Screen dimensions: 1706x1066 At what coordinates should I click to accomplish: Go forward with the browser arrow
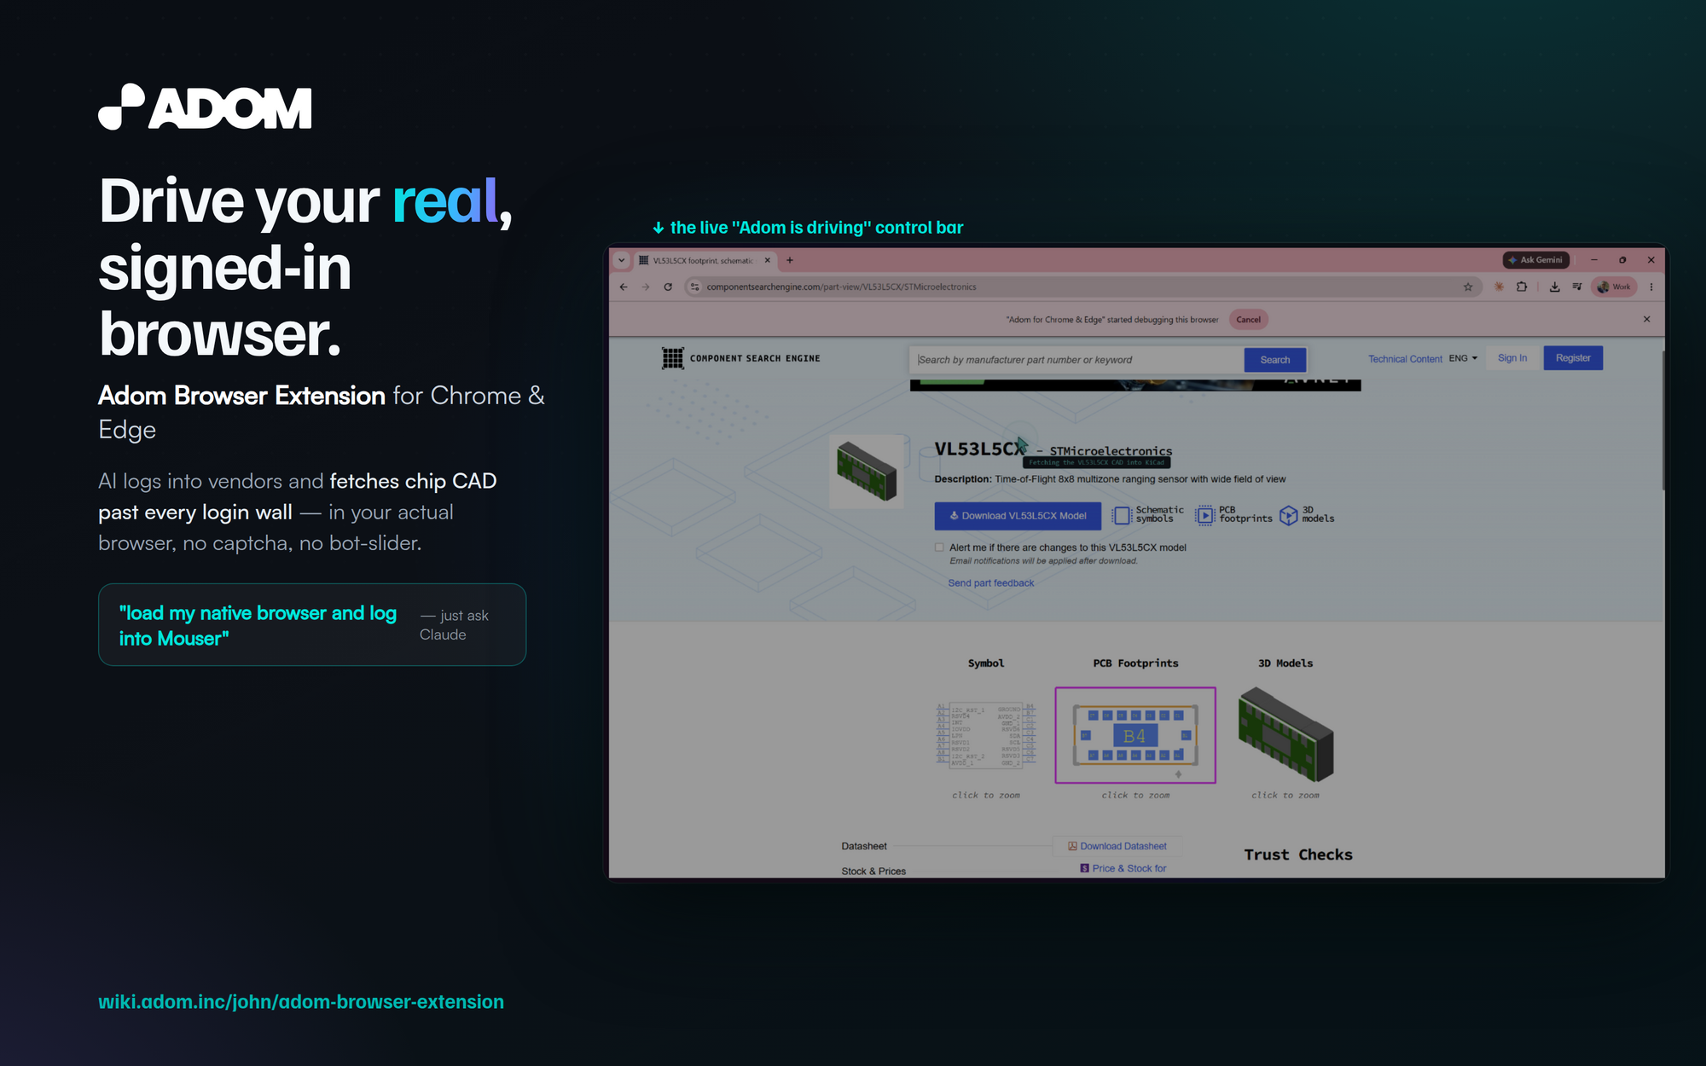(x=646, y=287)
